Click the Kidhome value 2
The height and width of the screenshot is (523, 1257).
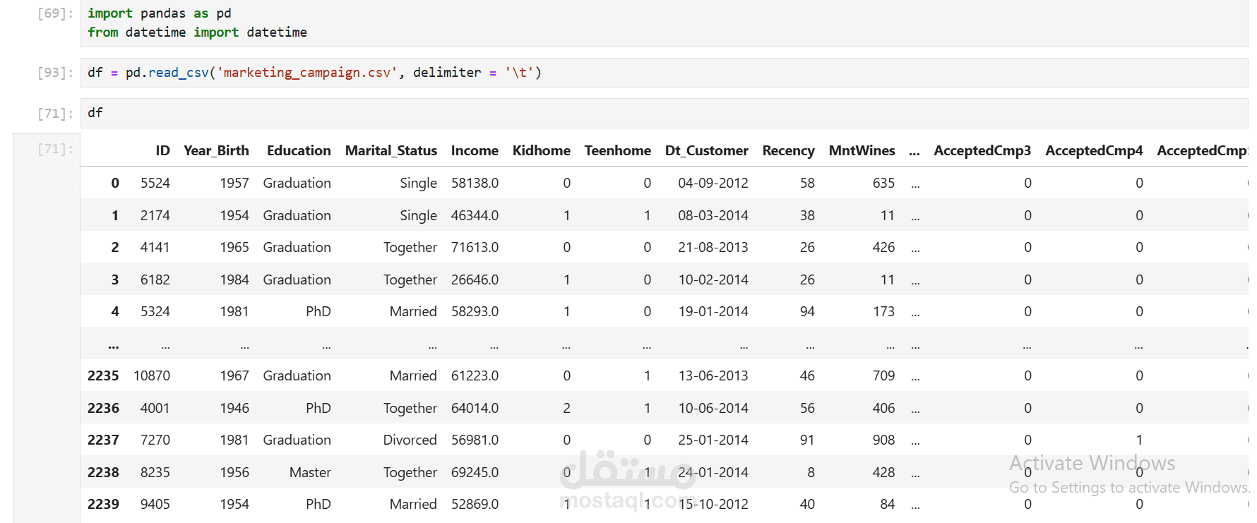point(566,408)
